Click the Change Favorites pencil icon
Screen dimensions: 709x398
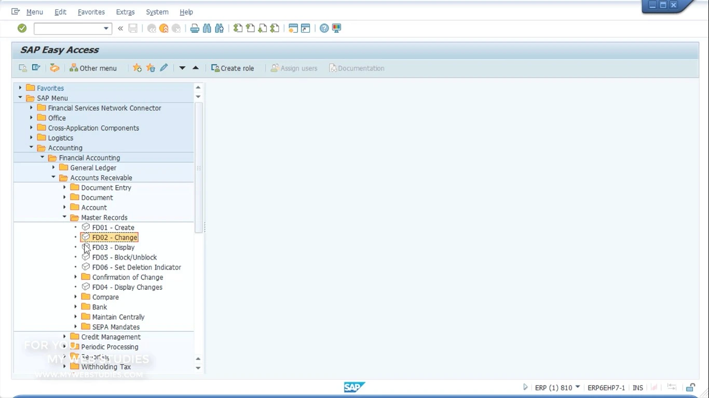pos(164,68)
